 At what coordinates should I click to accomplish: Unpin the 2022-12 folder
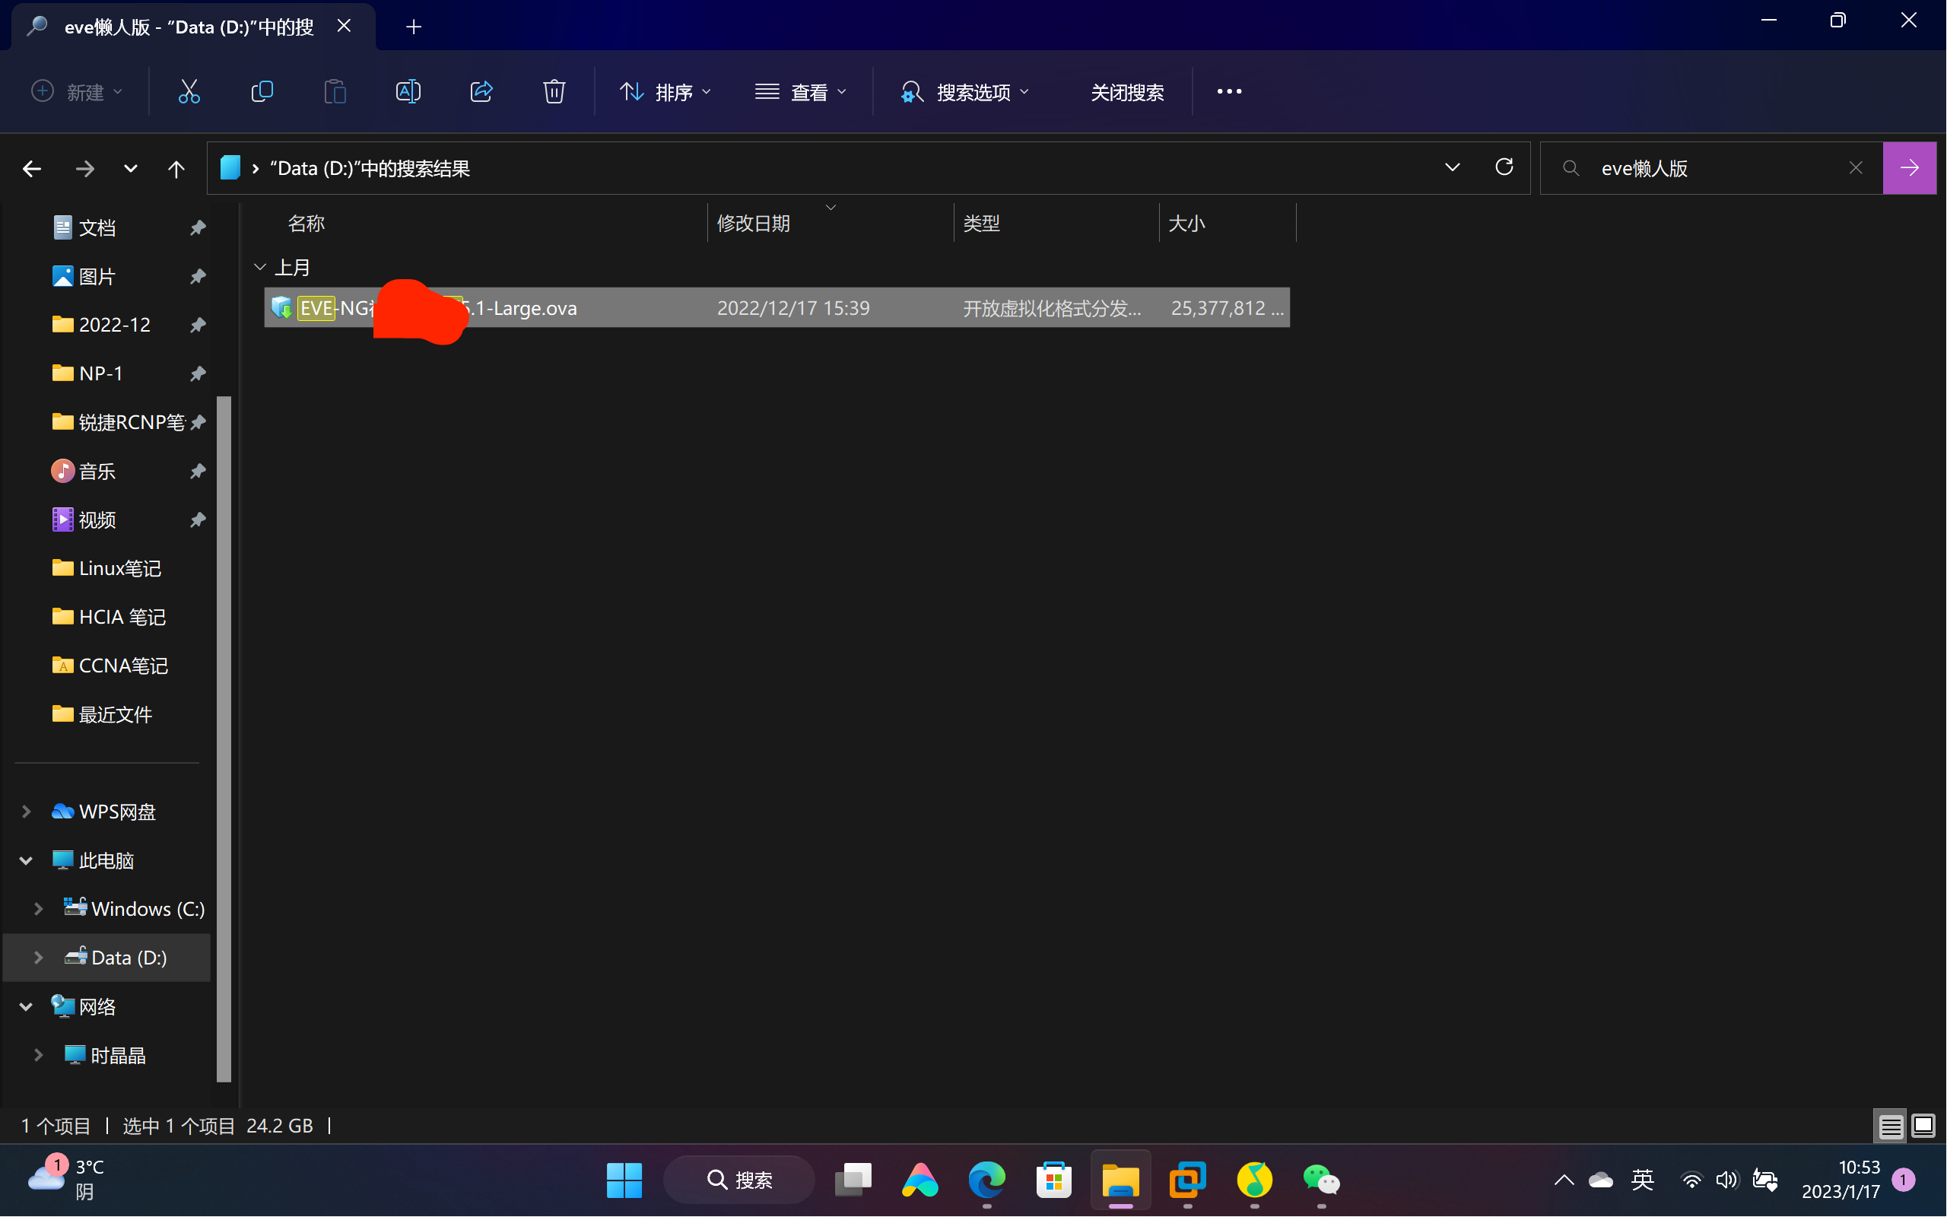[x=197, y=326]
